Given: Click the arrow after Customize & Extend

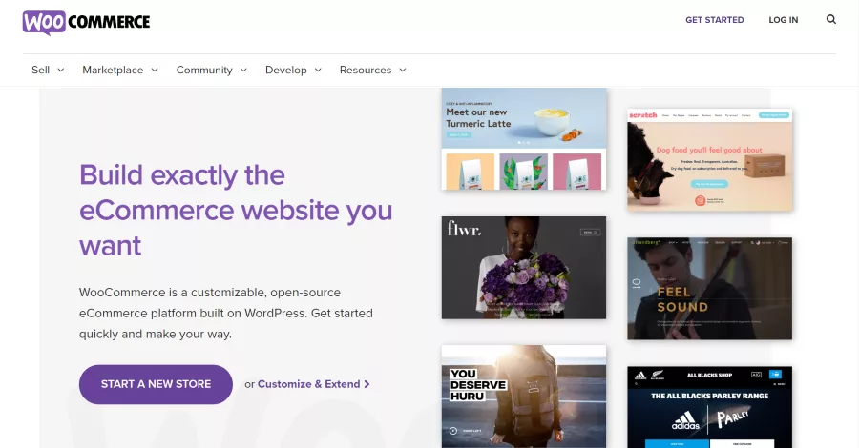Looking at the screenshot, I should click(367, 384).
